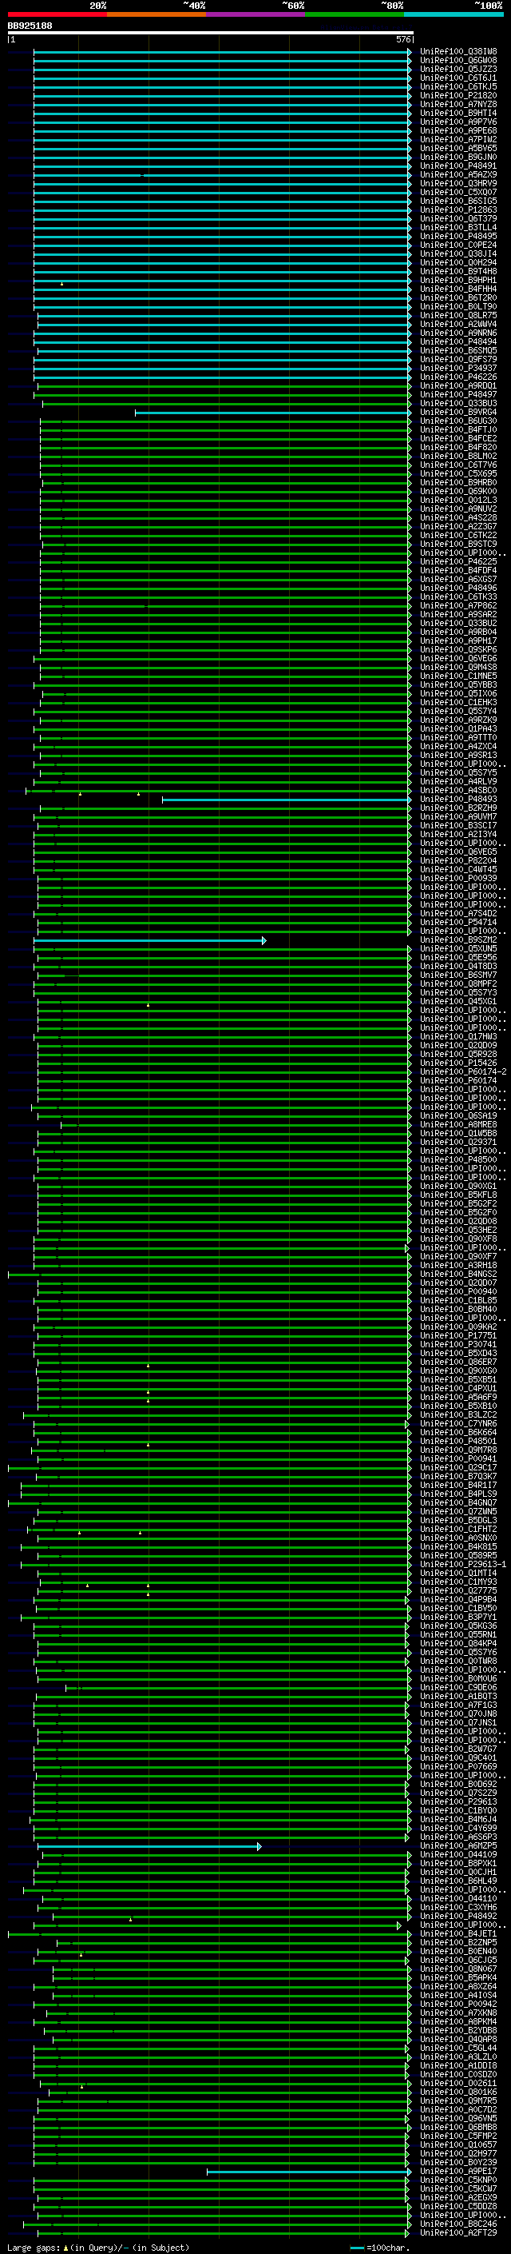Open UniRef100_P48491 entry
This screenshot has width=511, height=2254.
(458, 166)
